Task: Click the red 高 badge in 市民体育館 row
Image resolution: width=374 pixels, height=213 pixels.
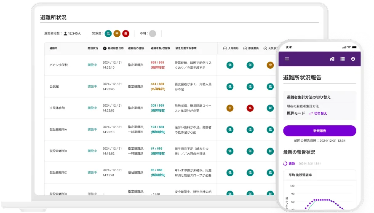Action: coord(250,108)
